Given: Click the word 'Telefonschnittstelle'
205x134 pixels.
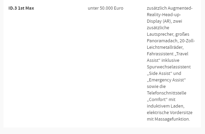Looking at the screenshot, I should [x=166, y=93].
